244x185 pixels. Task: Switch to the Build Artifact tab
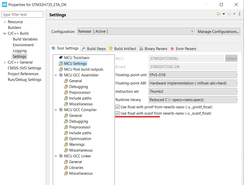[123, 49]
